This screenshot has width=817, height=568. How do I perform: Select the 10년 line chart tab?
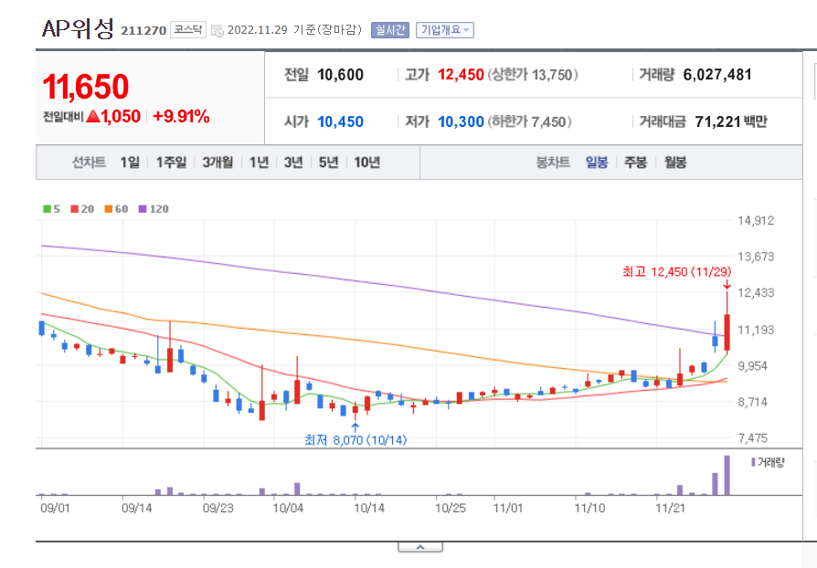click(366, 163)
